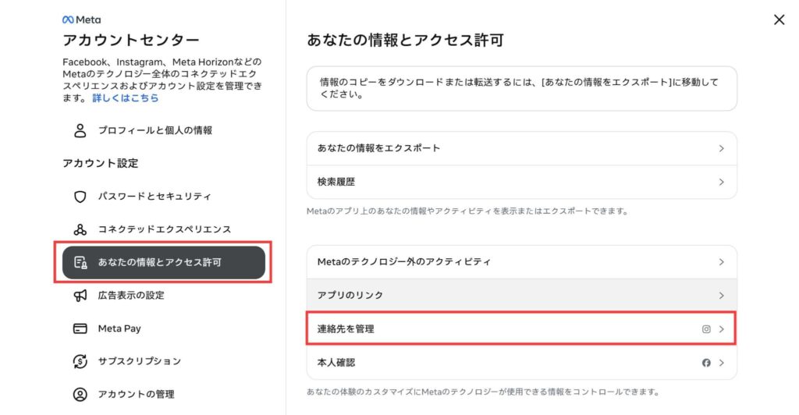This screenshot has width=799, height=415.
Task: Open 連絡先を管理 option
Action: pyautogui.click(x=521, y=329)
